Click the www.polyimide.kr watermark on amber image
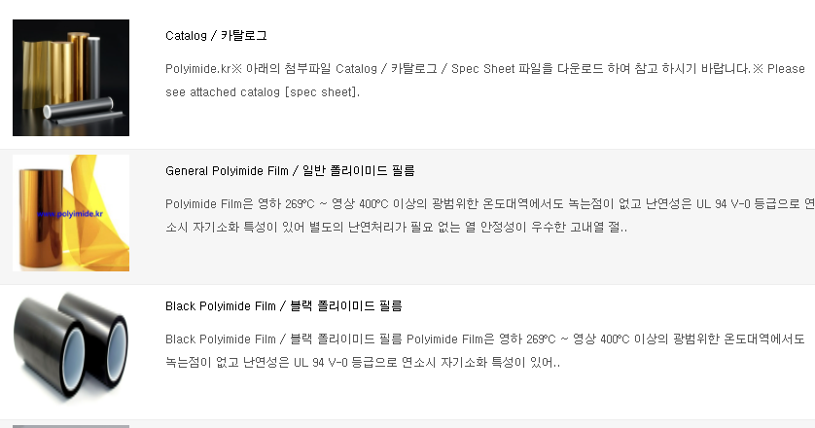Viewport: 815px width, 428px height. (70, 214)
